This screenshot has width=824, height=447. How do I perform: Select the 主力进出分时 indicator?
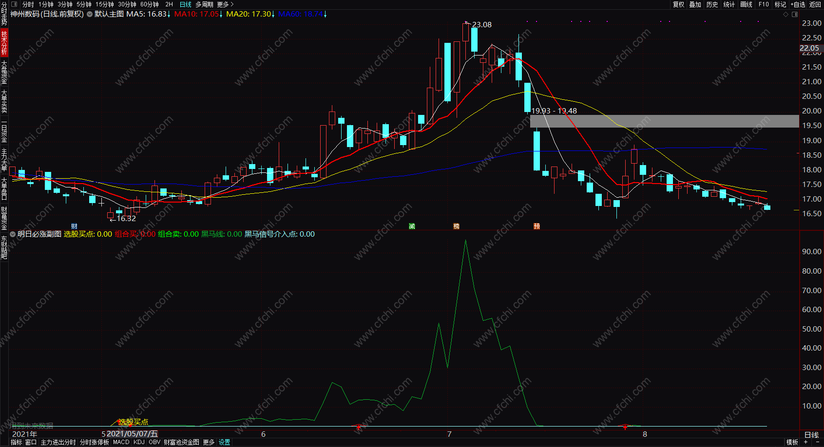(x=58, y=442)
